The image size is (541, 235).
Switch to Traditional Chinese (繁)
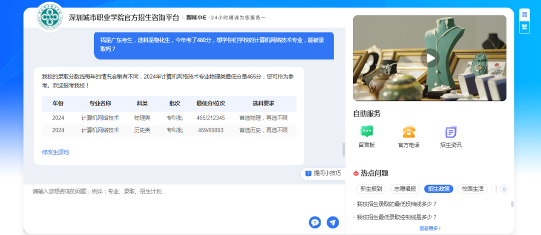[524, 27]
